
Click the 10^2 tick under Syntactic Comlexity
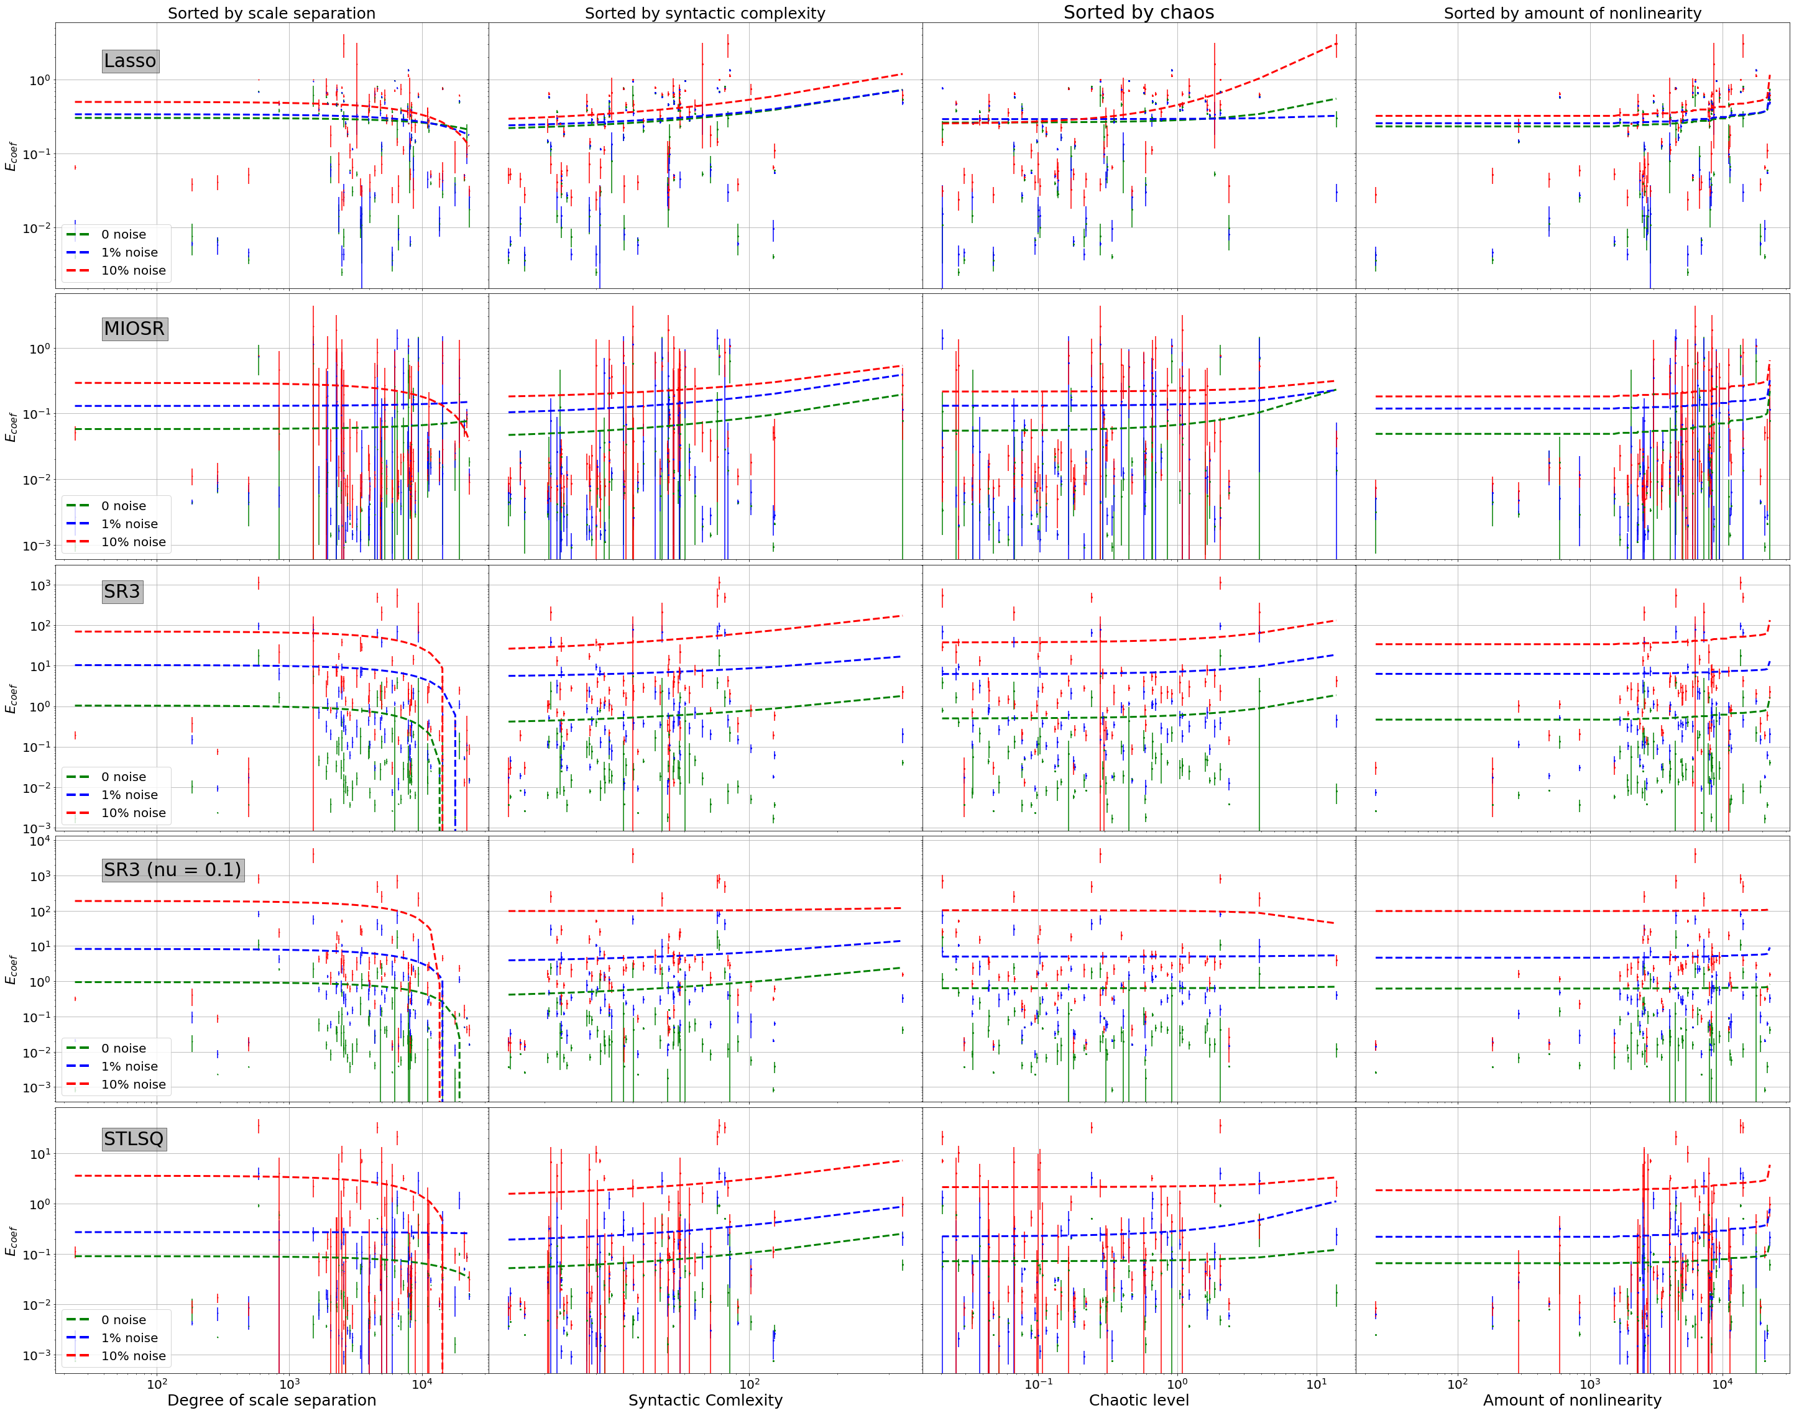coord(749,1383)
